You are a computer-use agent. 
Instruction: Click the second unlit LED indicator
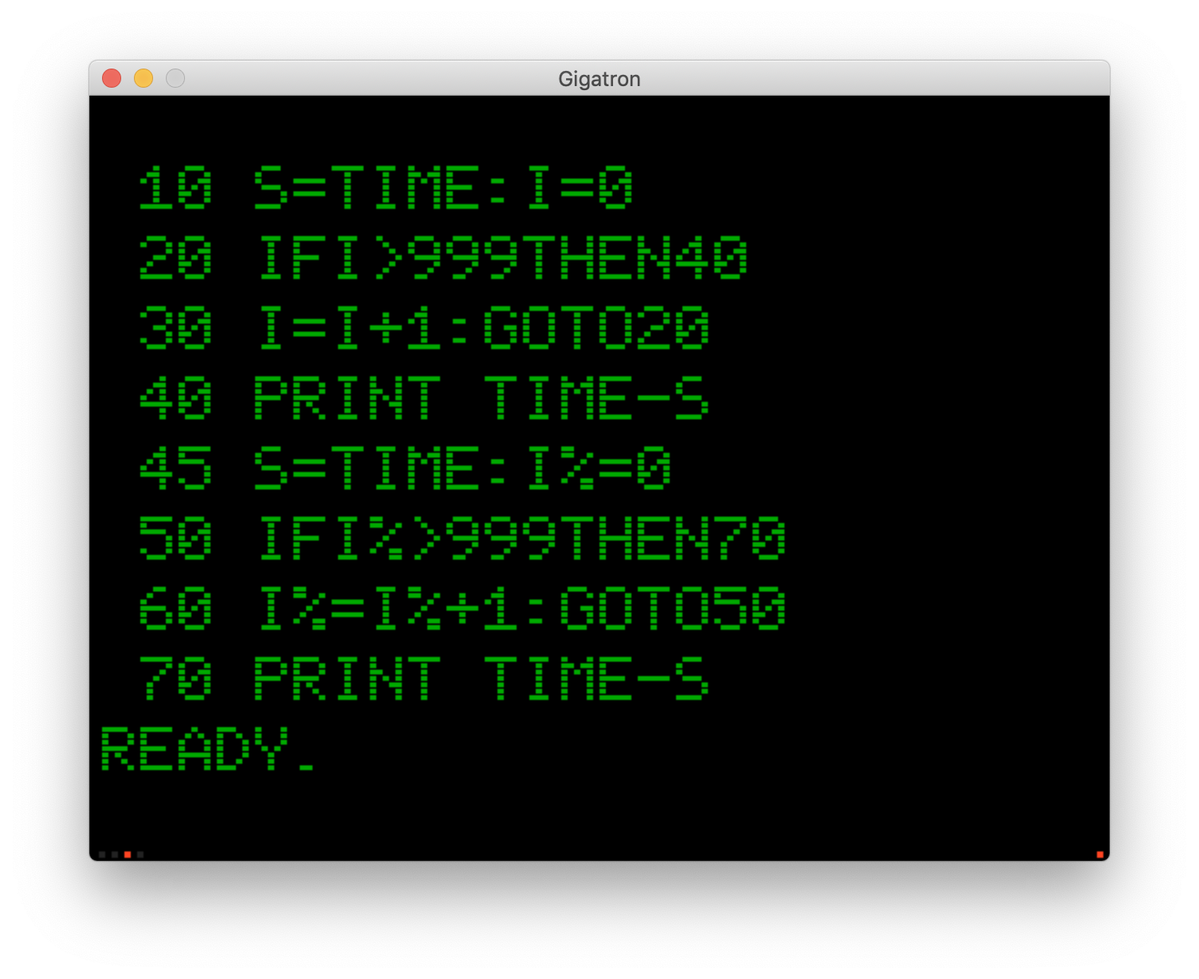pyautogui.click(x=115, y=855)
